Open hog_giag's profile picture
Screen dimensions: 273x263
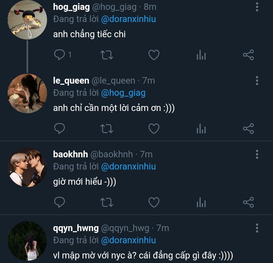27,20
